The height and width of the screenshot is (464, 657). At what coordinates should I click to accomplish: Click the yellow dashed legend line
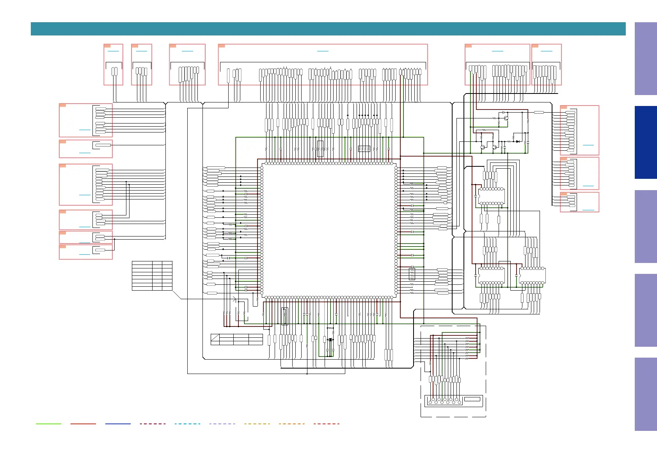(x=257, y=424)
